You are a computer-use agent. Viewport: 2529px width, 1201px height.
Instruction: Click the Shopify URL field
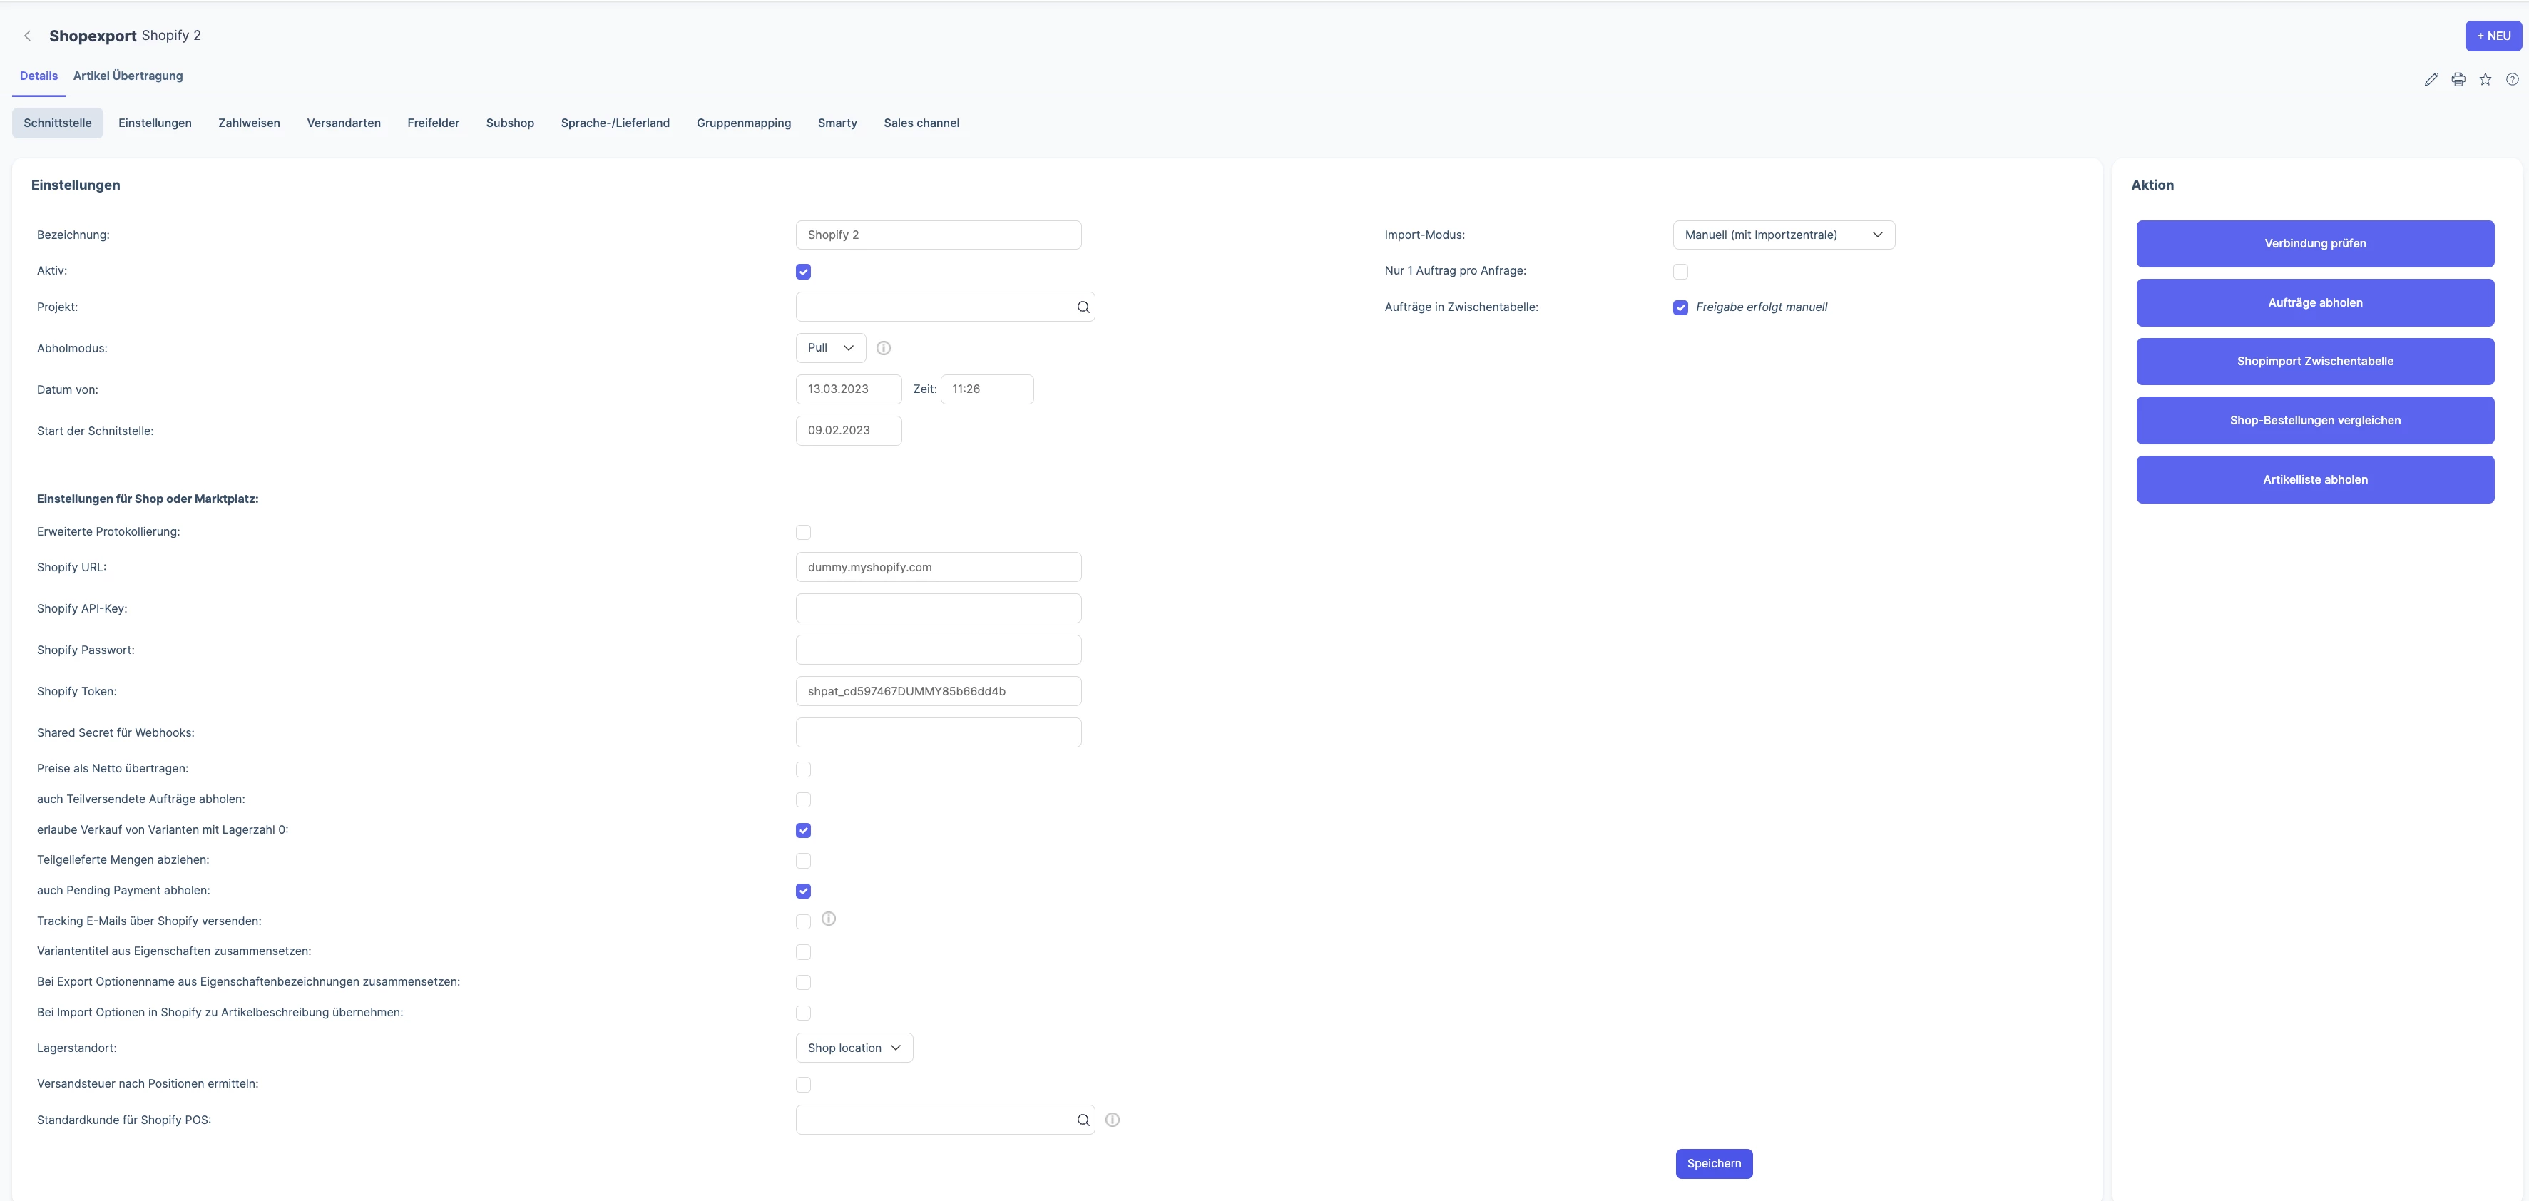[938, 568]
